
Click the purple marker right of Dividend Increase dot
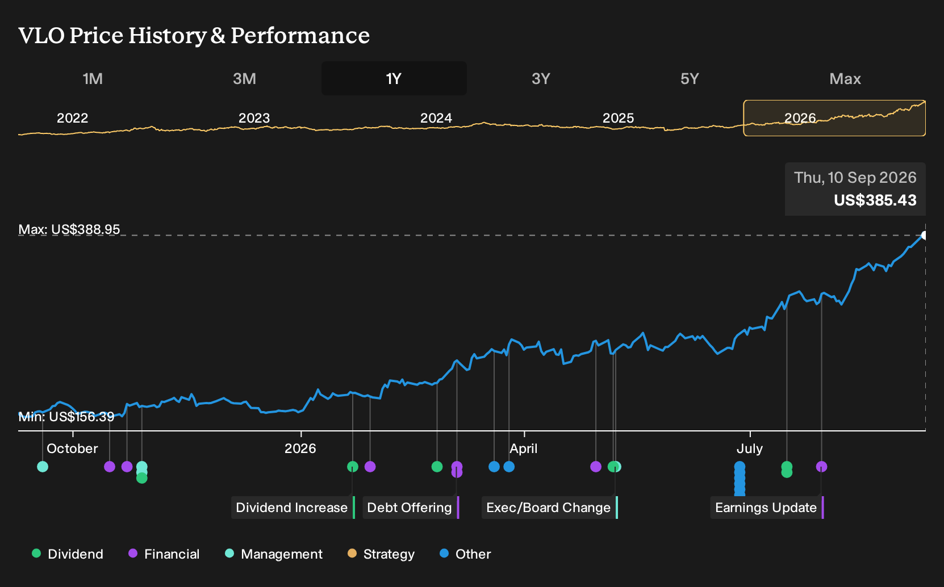pyautogui.click(x=370, y=467)
